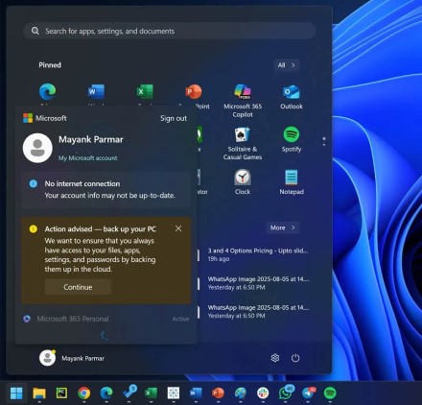Screen dimensions: 422x405
Task: Open File Explorer from the taskbar
Action: (x=39, y=393)
